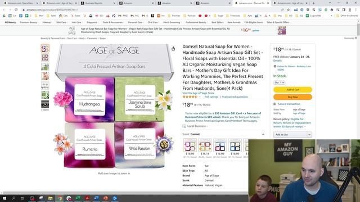
Task: Open a new browser tab with plus
Action: pos(314,3)
